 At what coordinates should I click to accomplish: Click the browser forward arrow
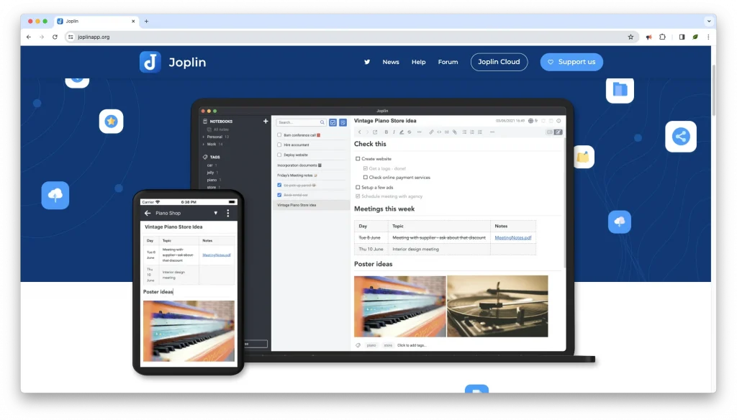pos(42,37)
